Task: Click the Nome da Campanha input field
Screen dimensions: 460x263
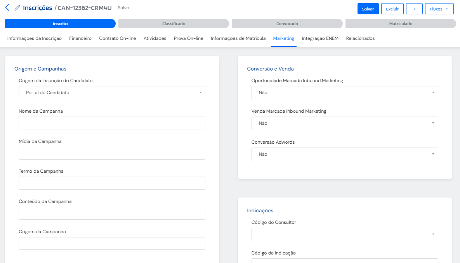Action: click(112, 123)
